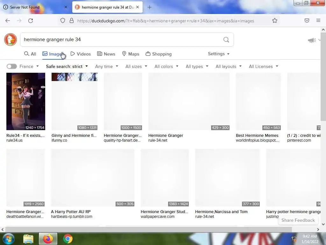This screenshot has width=326, height=245.
Task: Close the hermione granger search tab
Action: [138, 7]
